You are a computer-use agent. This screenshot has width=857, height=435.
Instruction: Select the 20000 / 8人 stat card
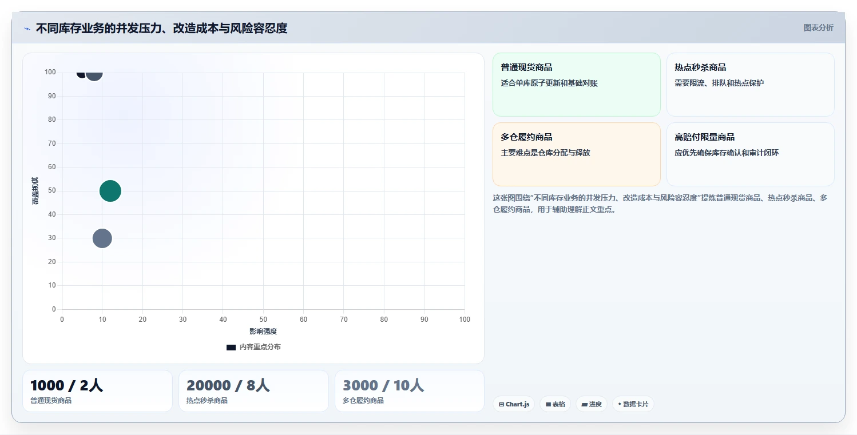coord(253,391)
